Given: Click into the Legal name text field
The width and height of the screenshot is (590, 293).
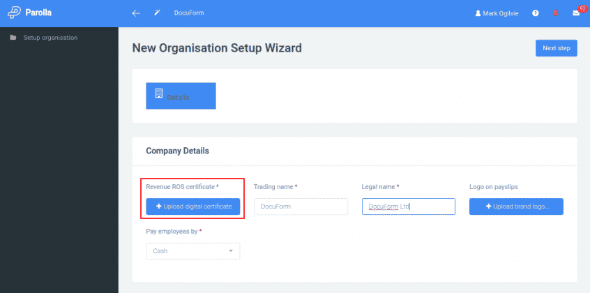Looking at the screenshot, I should click(x=408, y=206).
